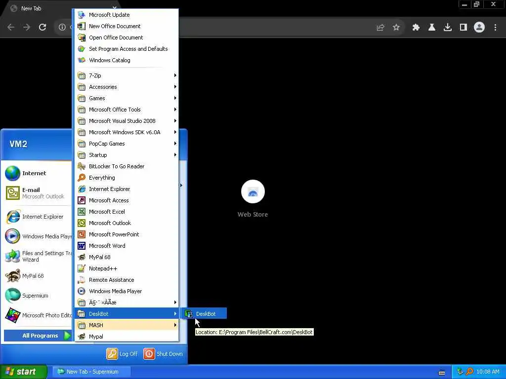Click the on-screen keyboard taskbar icon

(442, 372)
